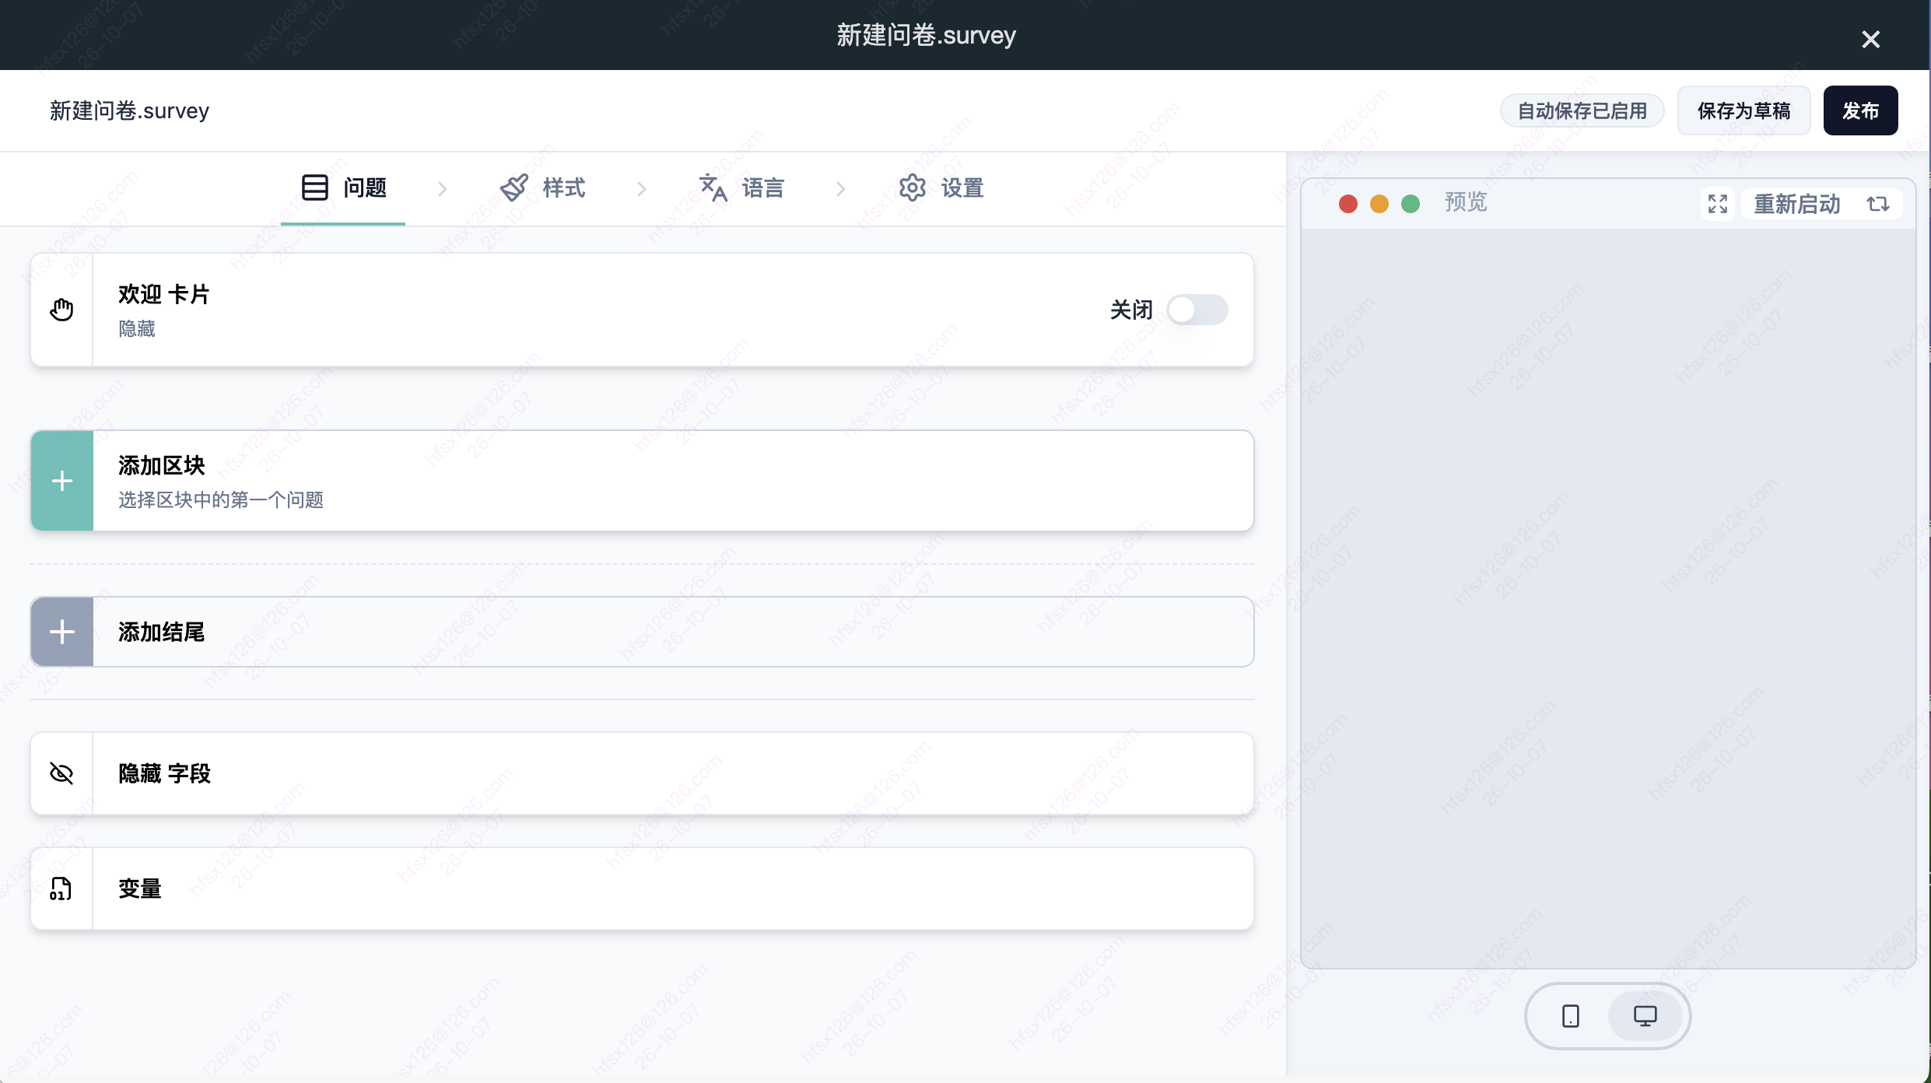Click the 隐藏 text under welcome card
This screenshot has width=1931, height=1083.
(x=137, y=329)
